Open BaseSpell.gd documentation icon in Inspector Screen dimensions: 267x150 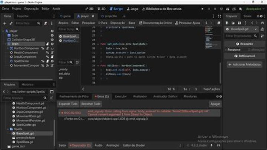[262, 29]
